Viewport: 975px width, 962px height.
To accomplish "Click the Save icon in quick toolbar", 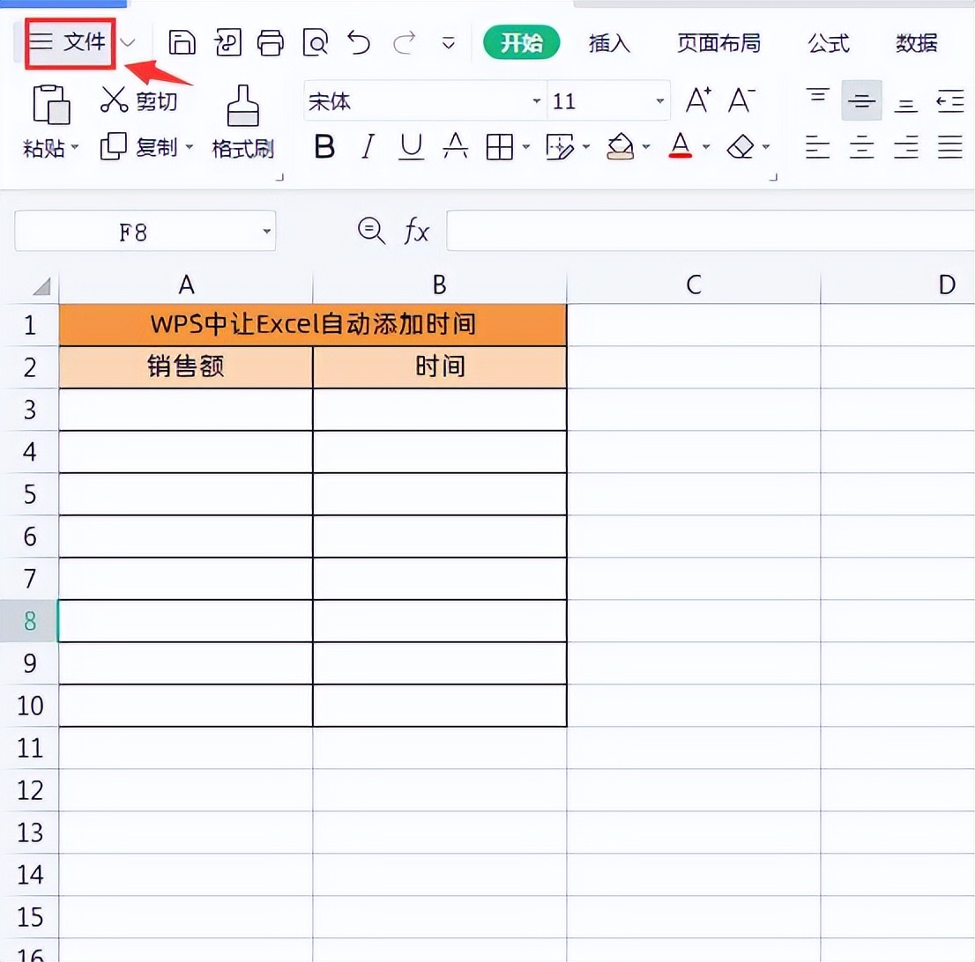I will [182, 43].
